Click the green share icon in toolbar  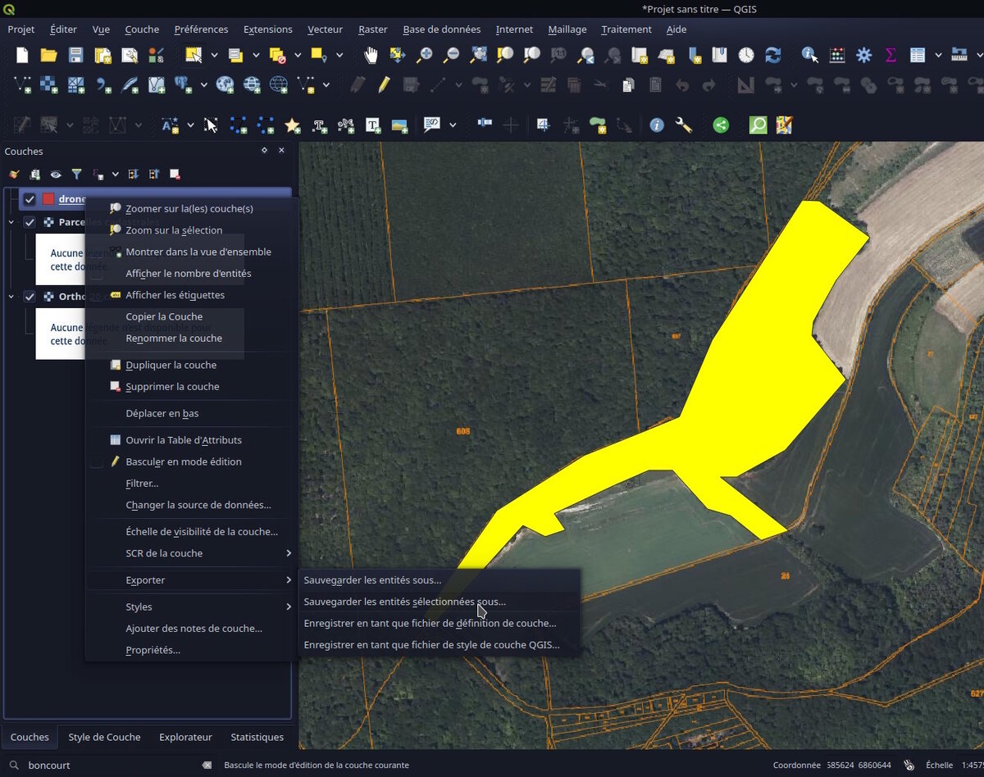(720, 125)
